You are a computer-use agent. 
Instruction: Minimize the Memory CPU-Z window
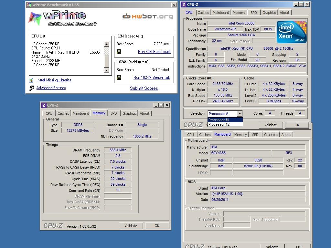[x=156, y=105]
